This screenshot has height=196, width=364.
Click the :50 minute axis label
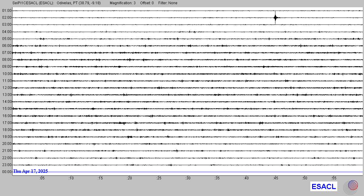tap(305, 178)
